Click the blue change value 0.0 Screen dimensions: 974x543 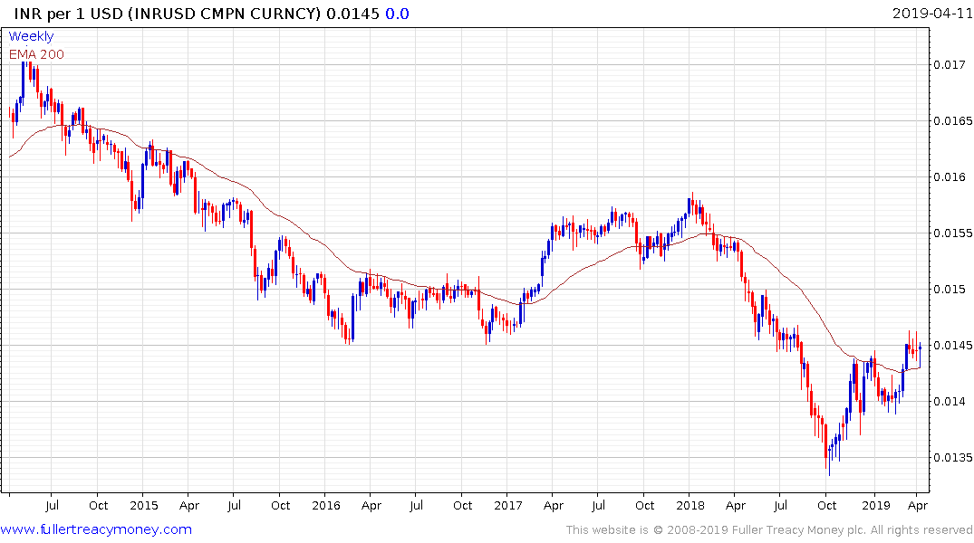397,14
